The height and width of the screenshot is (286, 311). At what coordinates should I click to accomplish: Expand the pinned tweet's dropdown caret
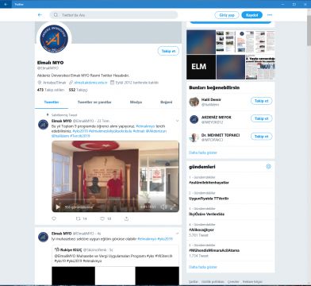(177, 121)
